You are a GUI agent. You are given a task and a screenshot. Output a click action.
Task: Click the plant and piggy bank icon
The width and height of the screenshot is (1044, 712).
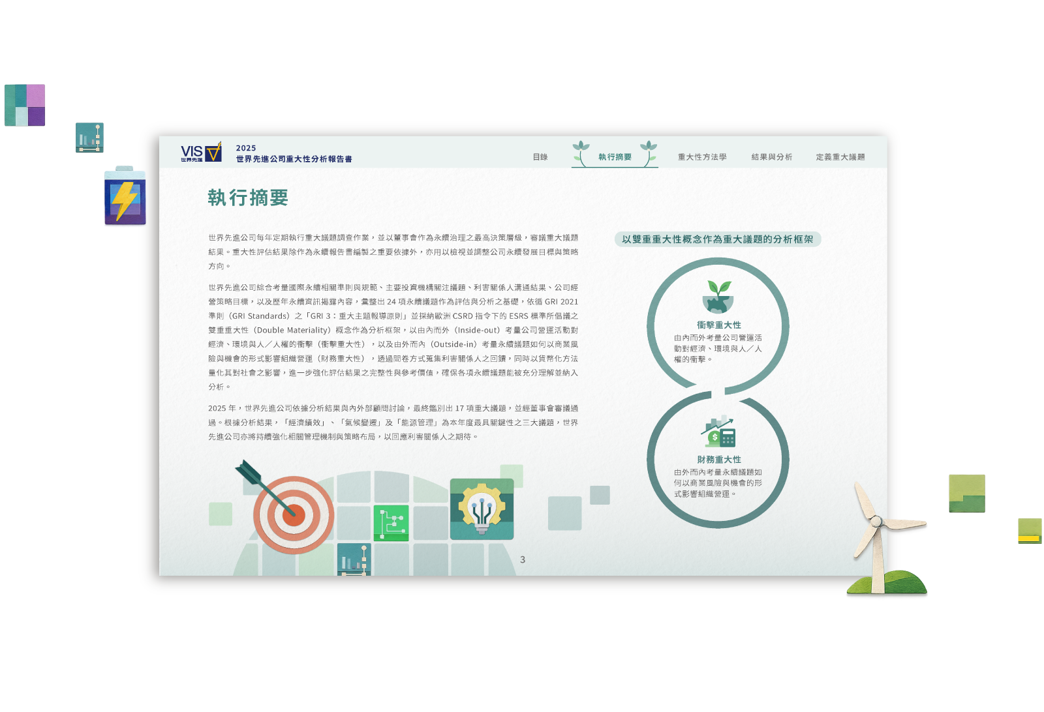pyautogui.click(x=718, y=297)
